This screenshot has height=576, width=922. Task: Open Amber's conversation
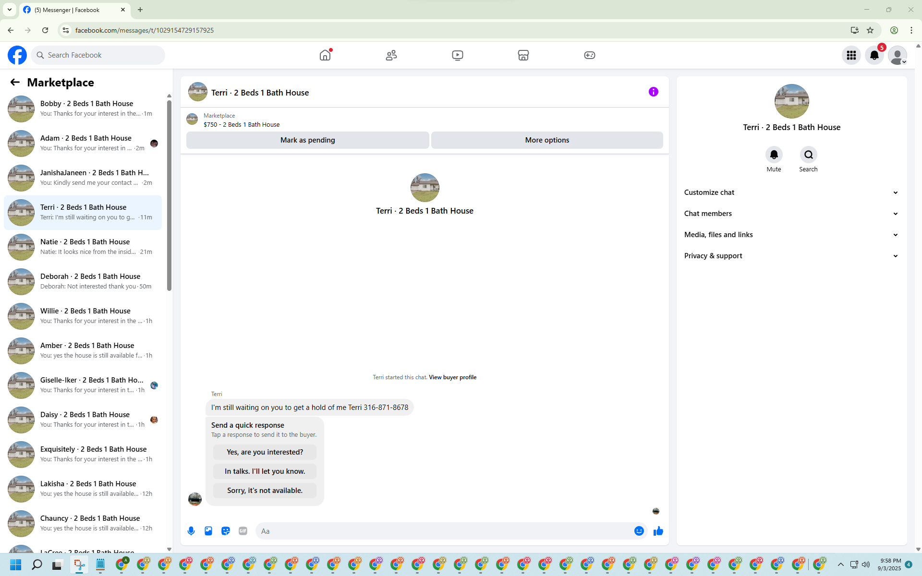[x=83, y=350]
